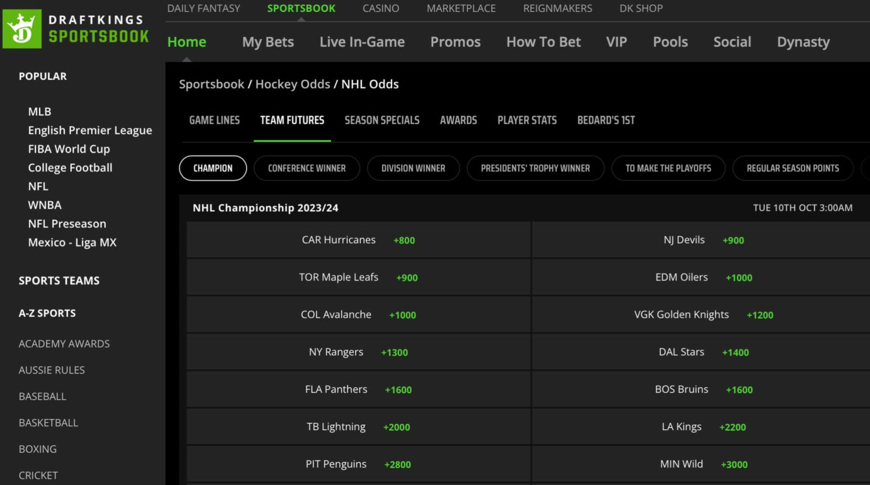Bet on TB Lightning at +2000
The height and width of the screenshot is (485, 870).
click(359, 427)
